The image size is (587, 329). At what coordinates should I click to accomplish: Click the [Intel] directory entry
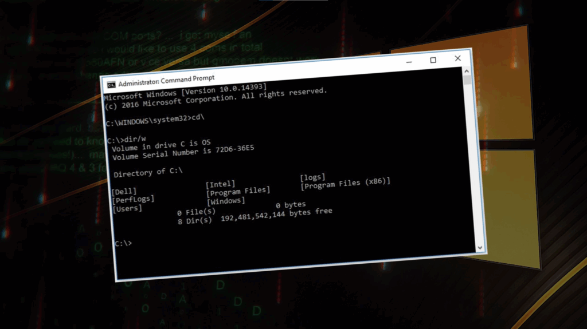click(x=221, y=184)
